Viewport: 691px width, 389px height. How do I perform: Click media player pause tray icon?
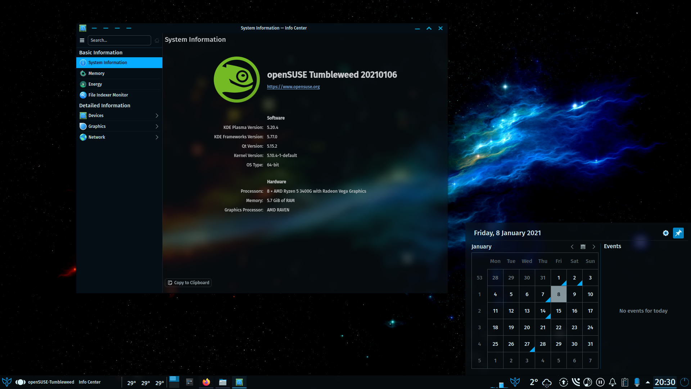[x=600, y=383]
